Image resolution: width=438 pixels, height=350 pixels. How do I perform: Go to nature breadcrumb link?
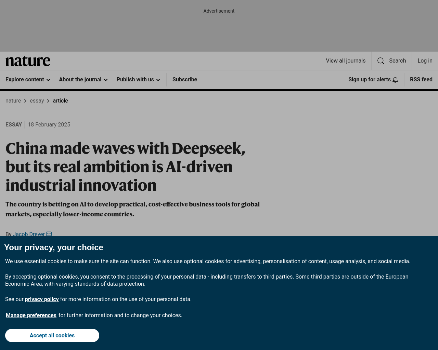click(13, 101)
